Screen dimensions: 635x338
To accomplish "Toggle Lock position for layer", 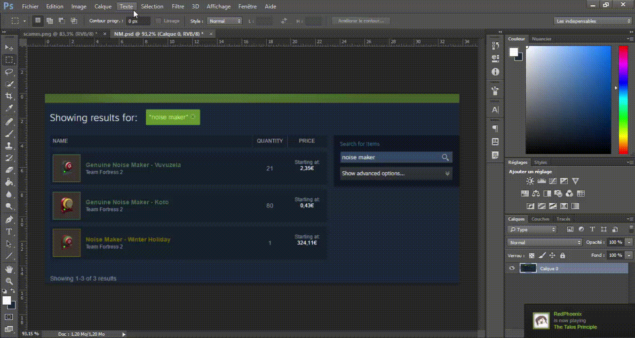I will 552,256.
